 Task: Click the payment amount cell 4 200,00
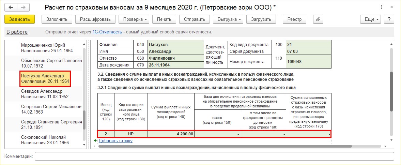[171, 134]
